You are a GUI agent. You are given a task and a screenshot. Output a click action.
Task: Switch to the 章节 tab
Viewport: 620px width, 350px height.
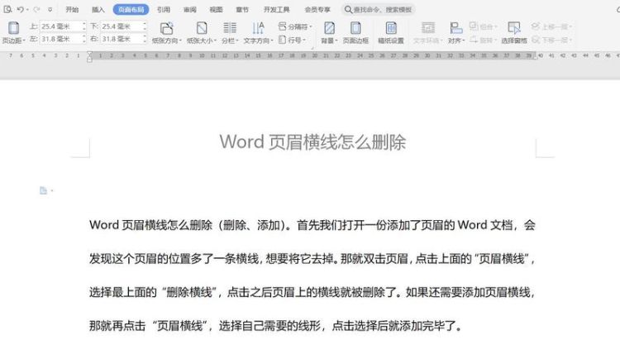(x=242, y=9)
